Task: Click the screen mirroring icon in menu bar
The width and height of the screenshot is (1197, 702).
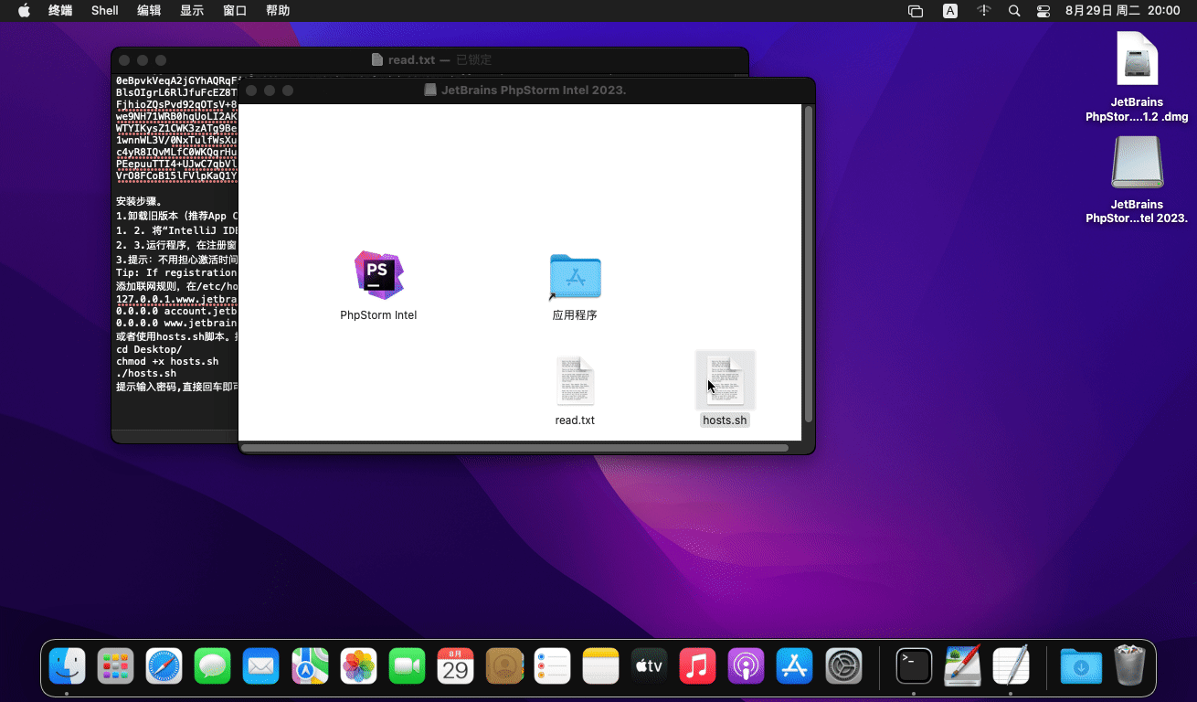Action: [x=916, y=11]
